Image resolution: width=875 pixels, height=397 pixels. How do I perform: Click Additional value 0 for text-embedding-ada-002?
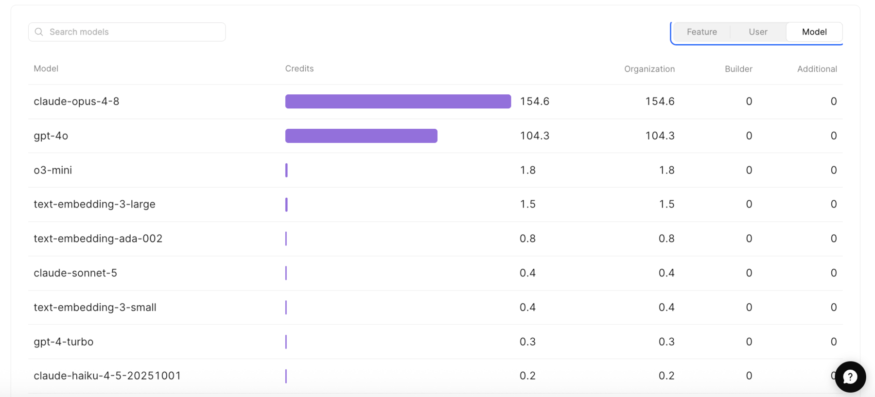click(x=834, y=239)
